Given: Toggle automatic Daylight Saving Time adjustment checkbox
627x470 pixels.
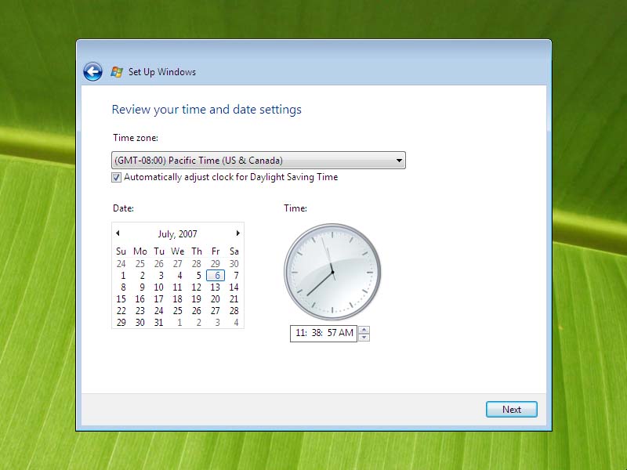Looking at the screenshot, I should pos(116,177).
